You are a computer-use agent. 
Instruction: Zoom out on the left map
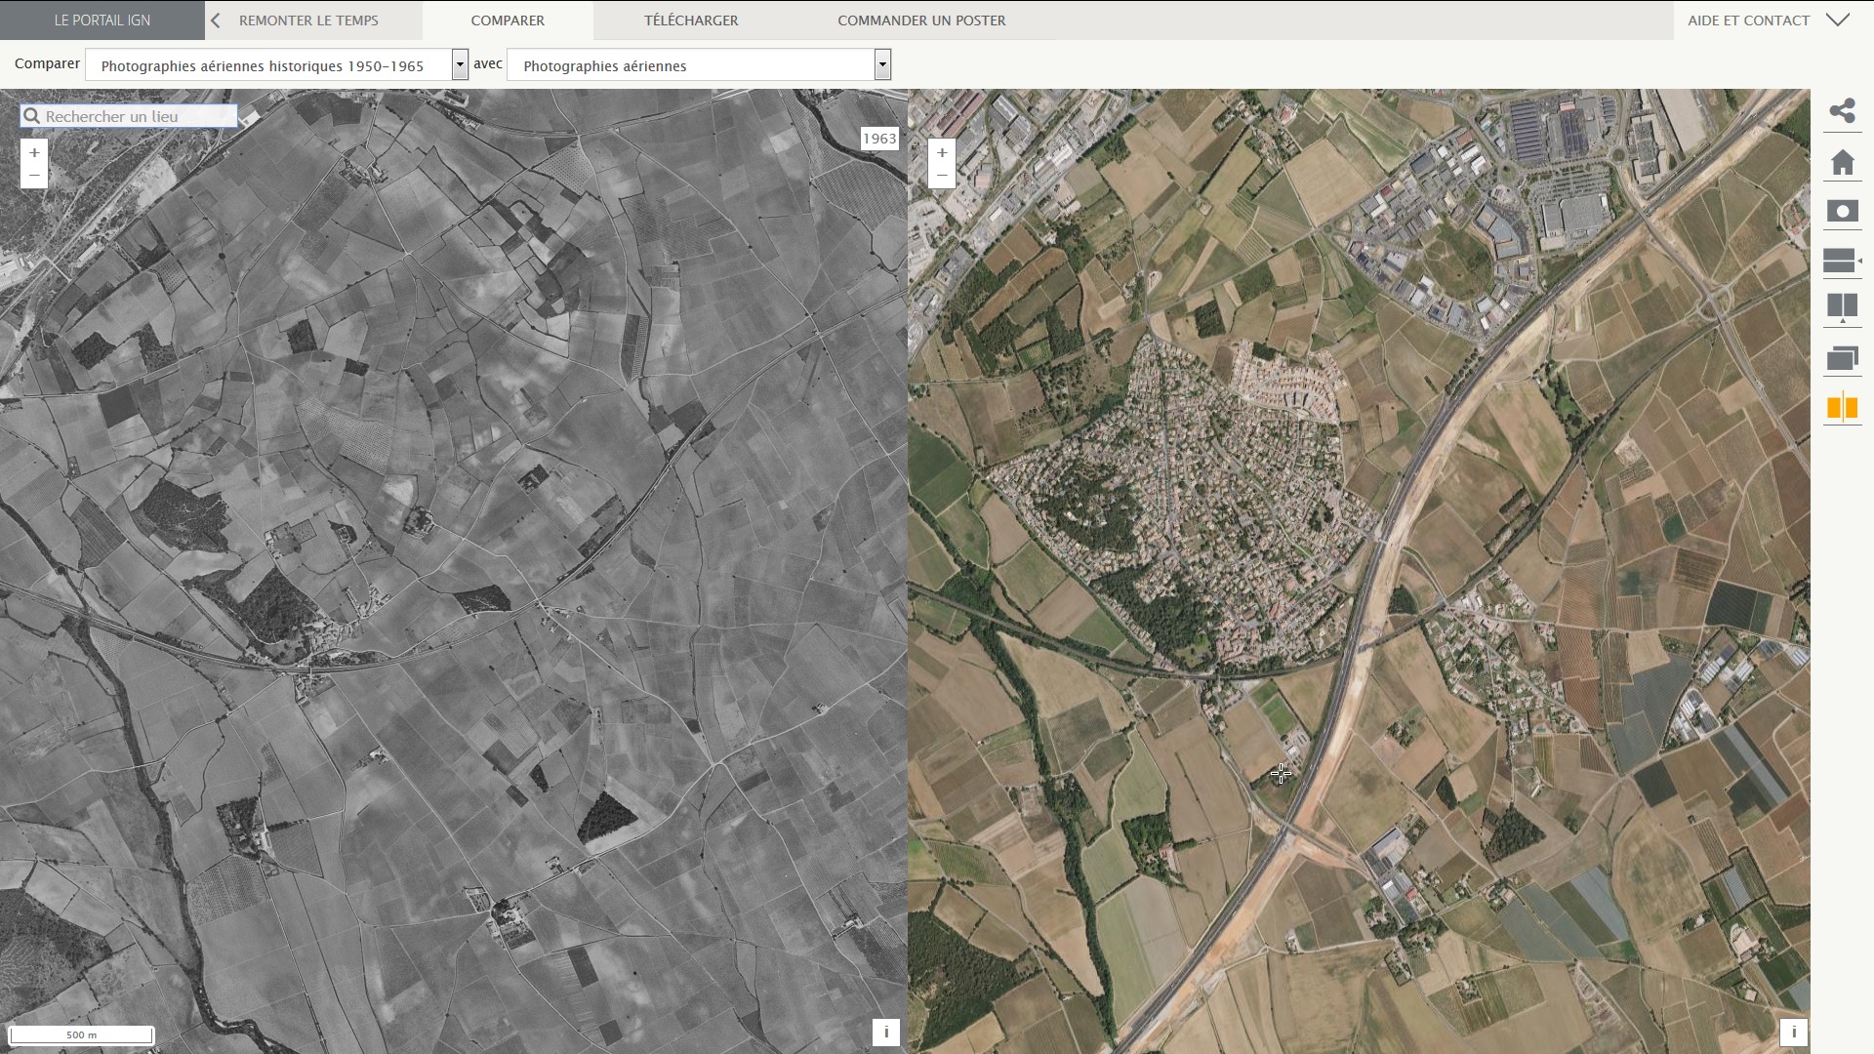point(34,177)
